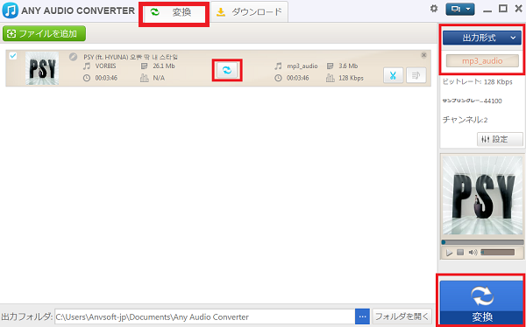
Task: Click the convert arrows icon in PSY row
Action: click(227, 70)
